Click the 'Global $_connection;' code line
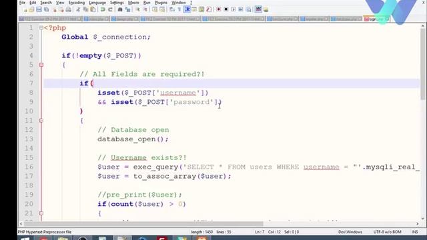This screenshot has height=240, width=427. point(106,37)
